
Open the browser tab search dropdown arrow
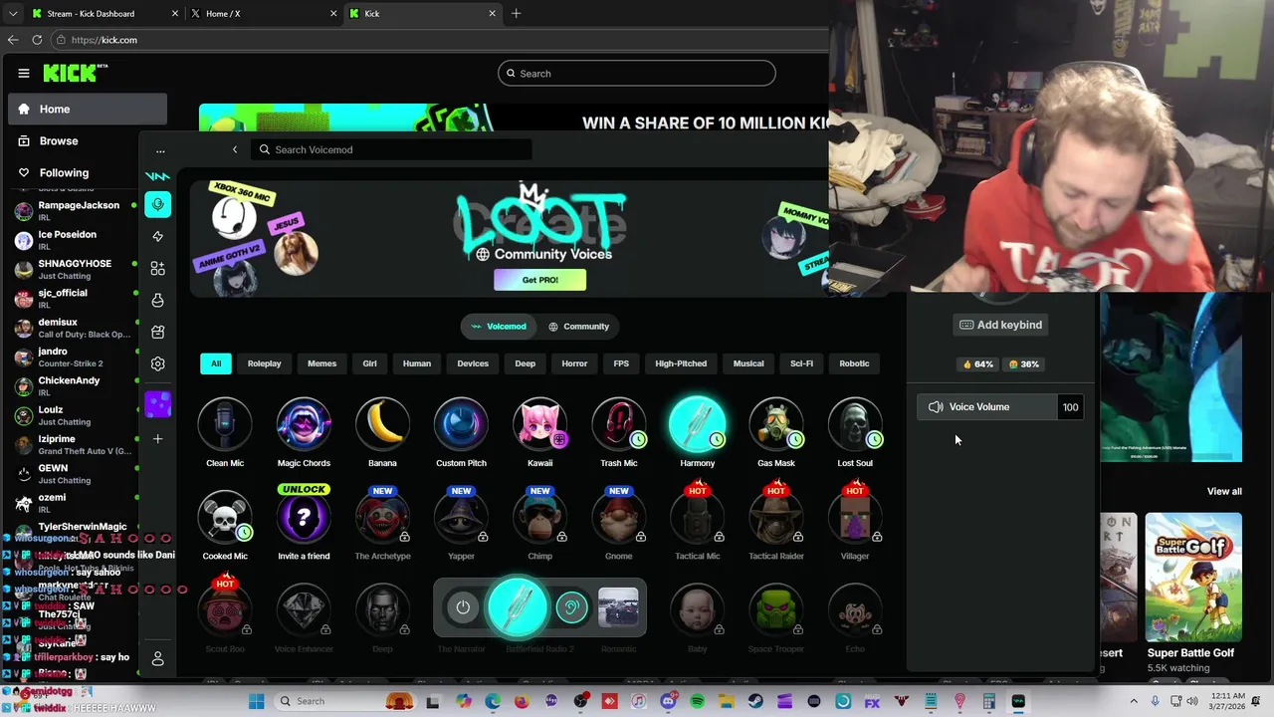pos(13,14)
